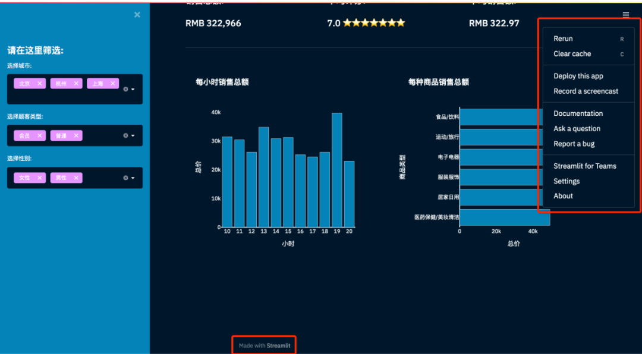Screen dimensions: 642x354
Task: Choose Rerun from the menu
Action: point(588,39)
